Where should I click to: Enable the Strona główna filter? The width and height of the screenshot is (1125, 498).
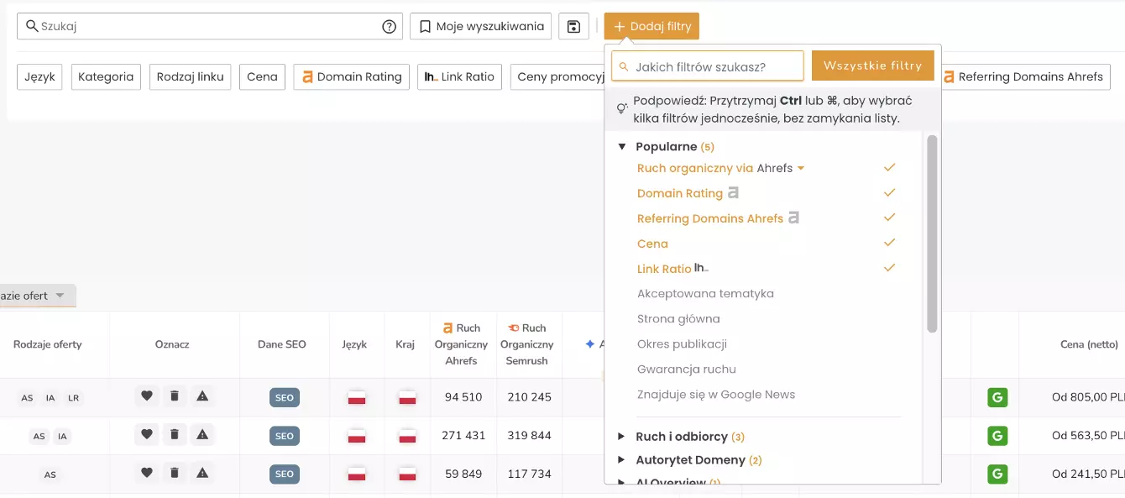pyautogui.click(x=678, y=319)
